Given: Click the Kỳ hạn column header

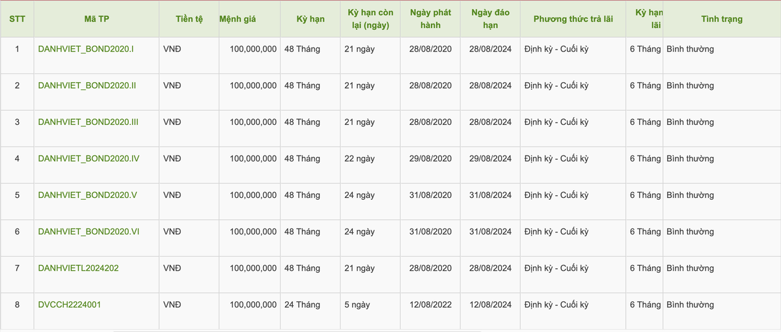Looking at the screenshot, I should (x=310, y=20).
